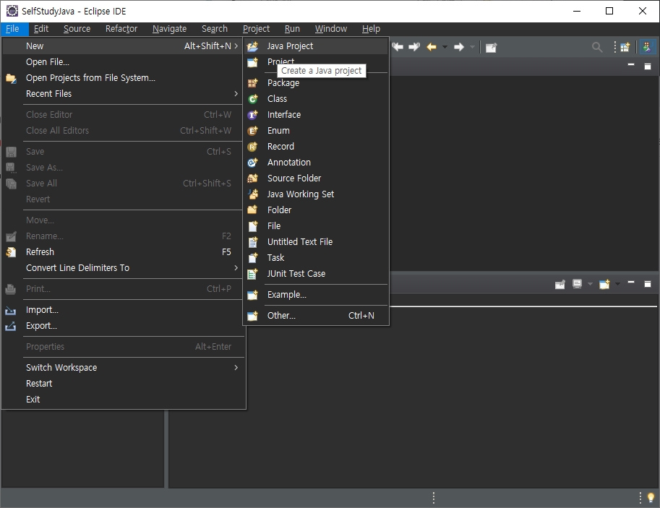
Task: Minimize the editor area panel
Action: [x=631, y=65]
